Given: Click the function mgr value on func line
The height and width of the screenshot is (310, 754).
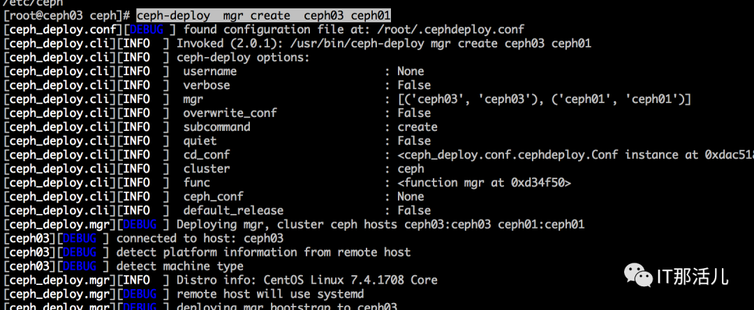Looking at the screenshot, I should [x=484, y=183].
